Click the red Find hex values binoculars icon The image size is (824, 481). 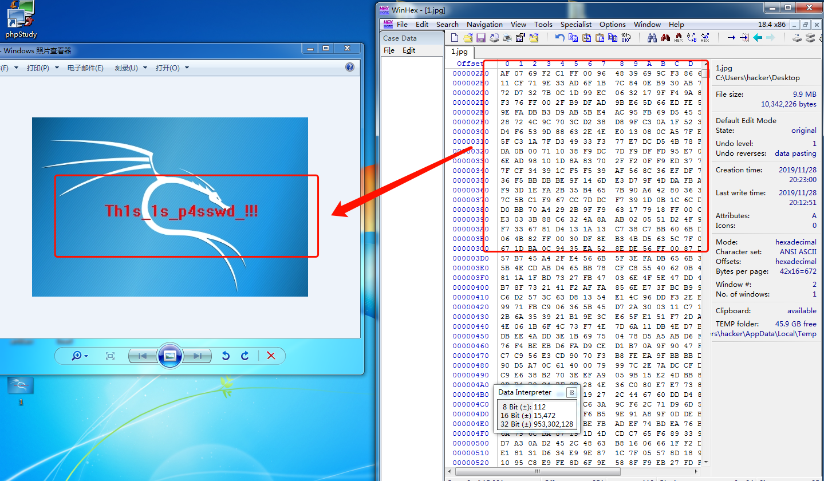click(x=679, y=38)
